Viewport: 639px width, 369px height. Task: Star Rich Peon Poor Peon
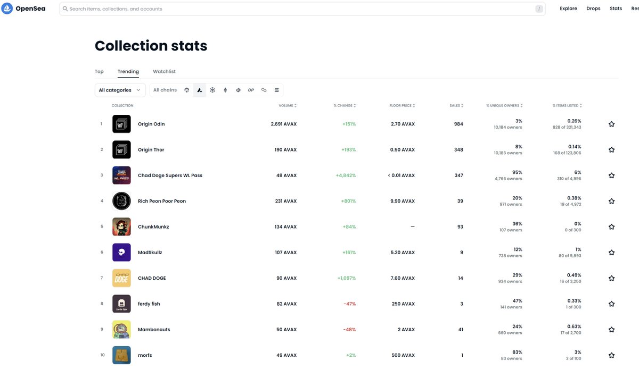pos(611,201)
